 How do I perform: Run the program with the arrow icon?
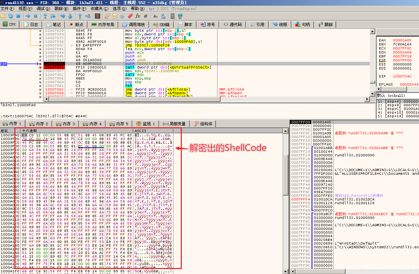point(28,16)
